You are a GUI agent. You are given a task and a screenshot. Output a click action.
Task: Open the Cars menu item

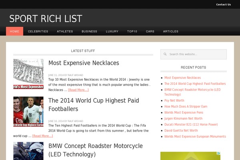[150, 31]
